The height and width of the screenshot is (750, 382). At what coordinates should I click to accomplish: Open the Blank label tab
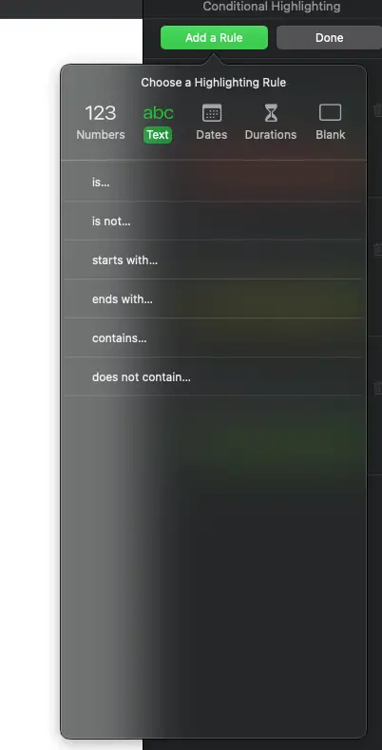(x=331, y=135)
